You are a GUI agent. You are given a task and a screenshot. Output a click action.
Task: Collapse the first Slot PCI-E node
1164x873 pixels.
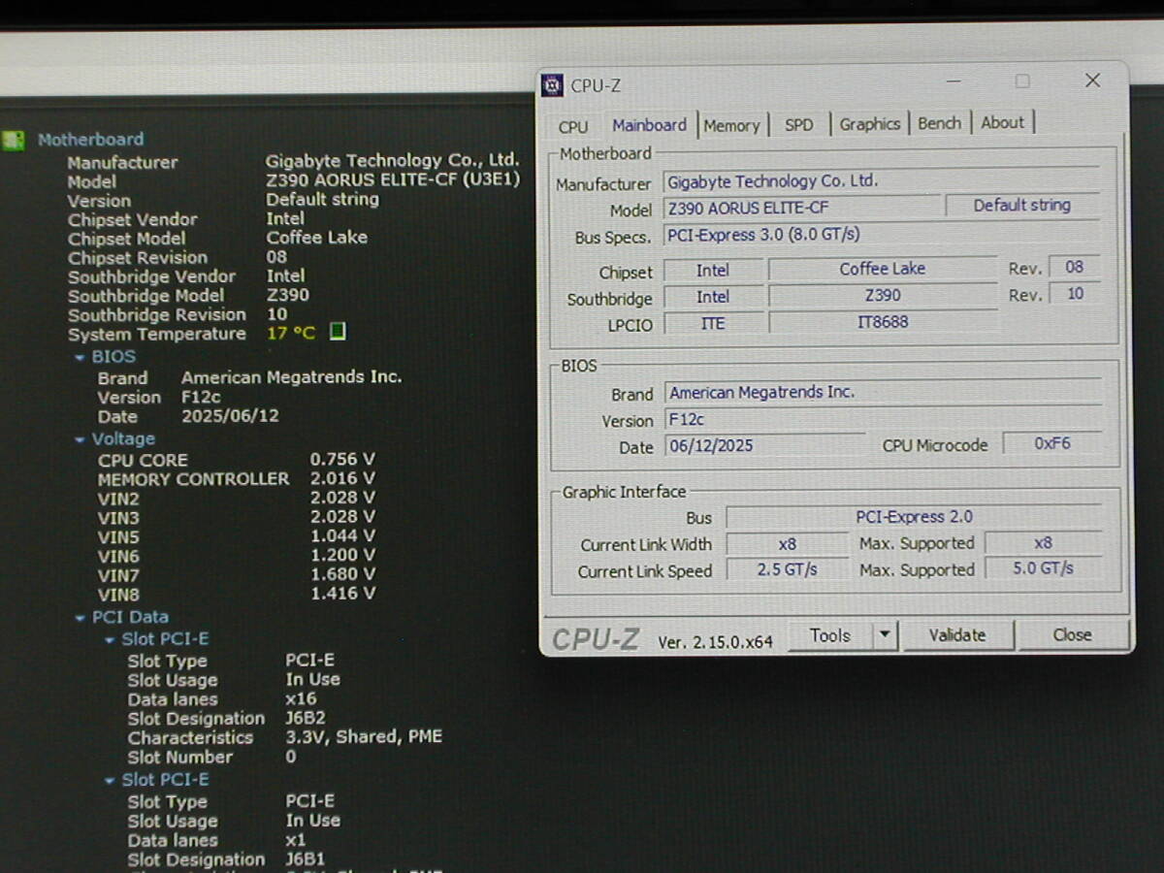click(x=110, y=639)
